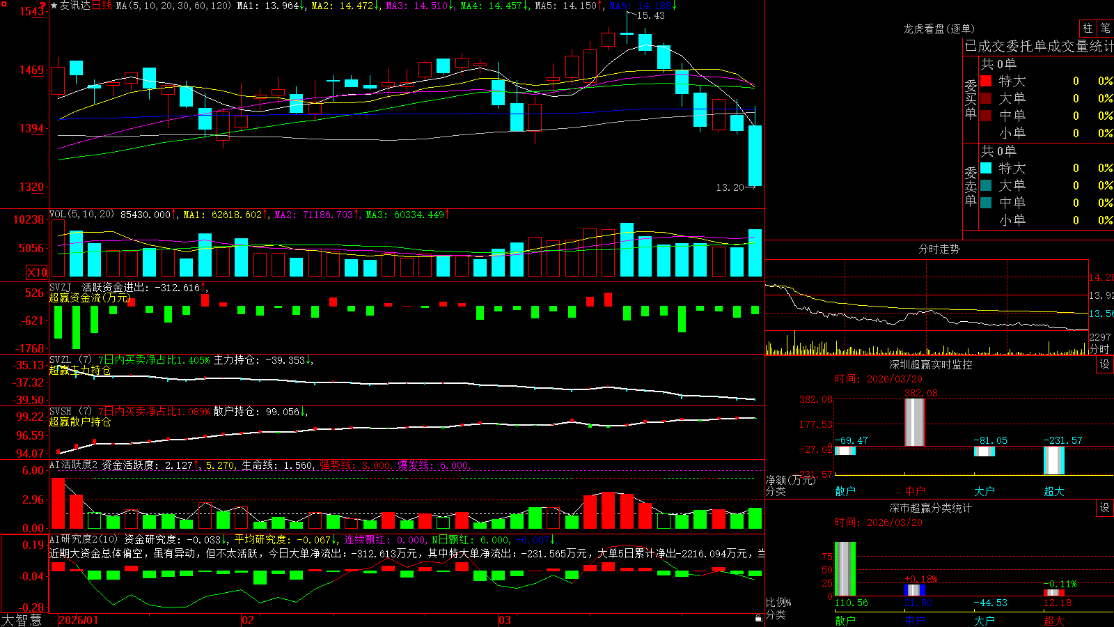Image resolution: width=1114 pixels, height=627 pixels.
Task: Click the teal 中单 sell-order swatch
Action: point(986,203)
